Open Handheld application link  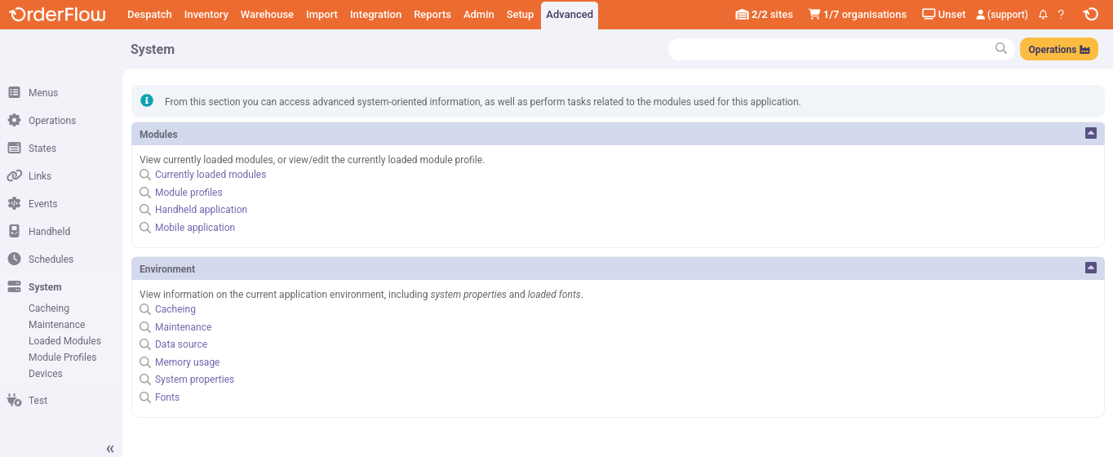pos(201,210)
